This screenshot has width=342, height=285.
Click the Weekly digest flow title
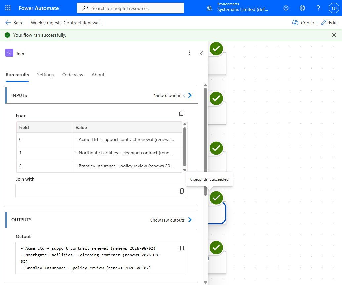(66, 23)
